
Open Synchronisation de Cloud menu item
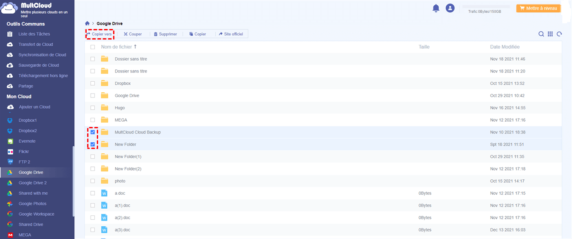coord(42,55)
